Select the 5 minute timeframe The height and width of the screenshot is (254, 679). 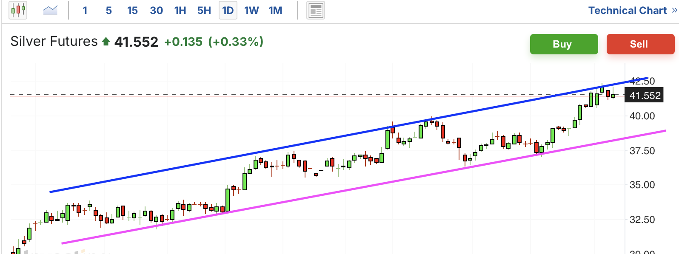109,11
